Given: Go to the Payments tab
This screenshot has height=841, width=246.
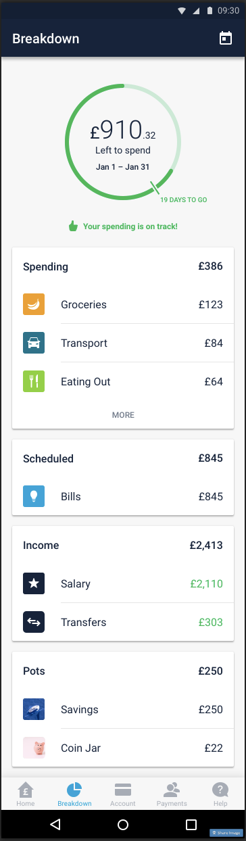Looking at the screenshot, I should (172, 794).
